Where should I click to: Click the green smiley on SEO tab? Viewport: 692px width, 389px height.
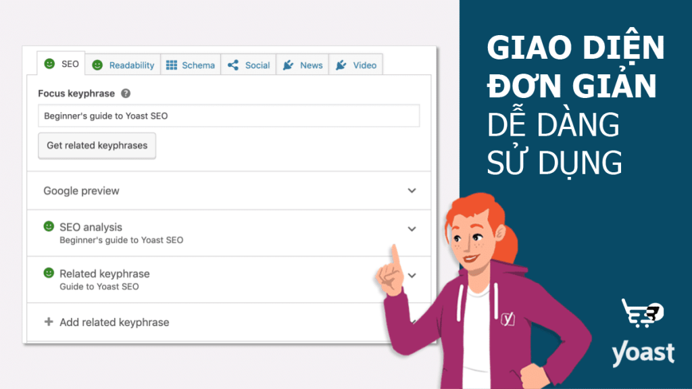tap(49, 64)
